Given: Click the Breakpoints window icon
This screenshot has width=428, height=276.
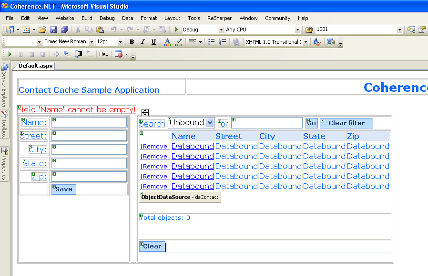Looking at the screenshot, I should click(119, 54).
